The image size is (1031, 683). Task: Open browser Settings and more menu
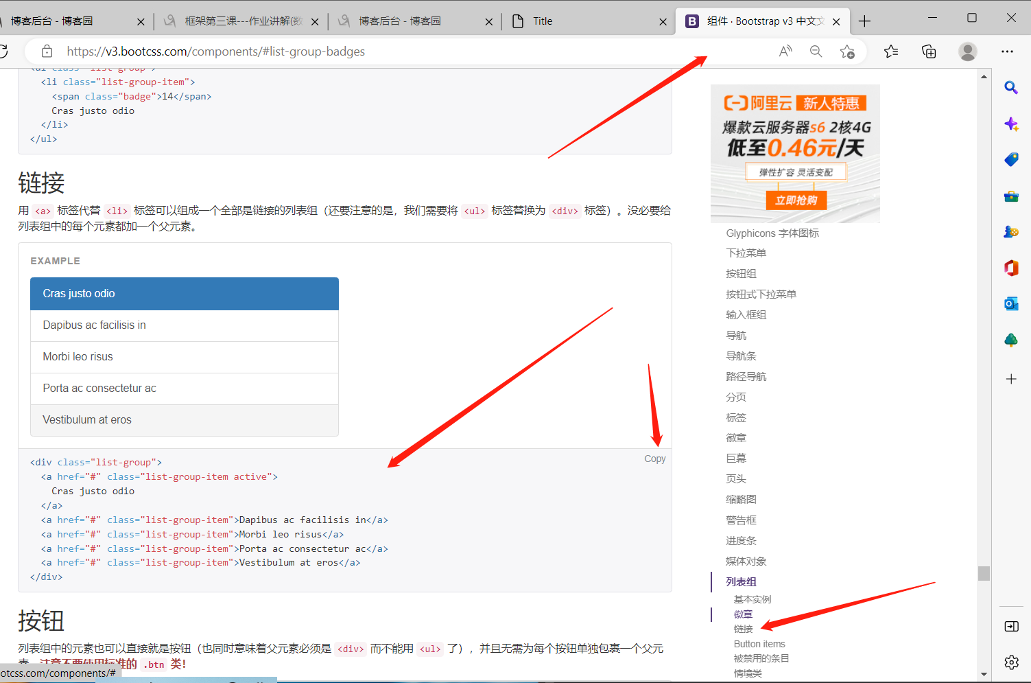(x=1007, y=51)
